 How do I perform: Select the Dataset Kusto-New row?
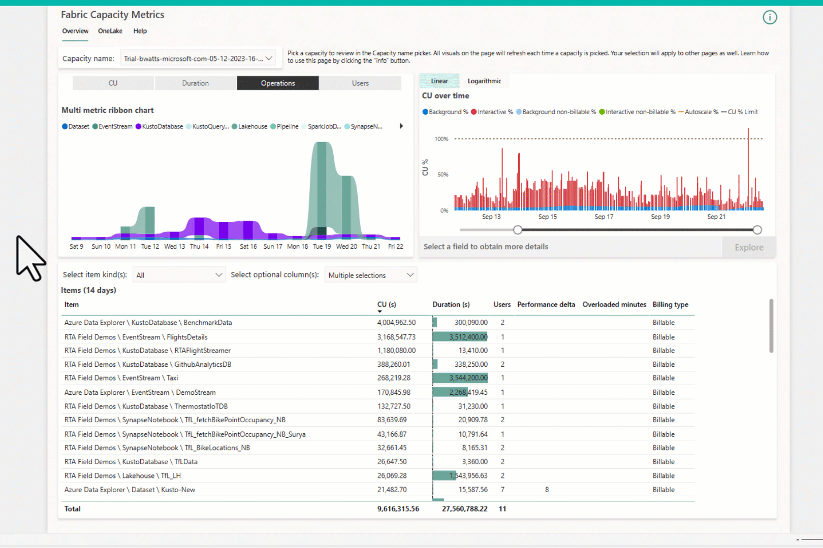click(377, 490)
